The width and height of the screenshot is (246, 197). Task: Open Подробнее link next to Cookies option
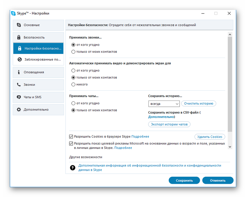click(x=140, y=137)
